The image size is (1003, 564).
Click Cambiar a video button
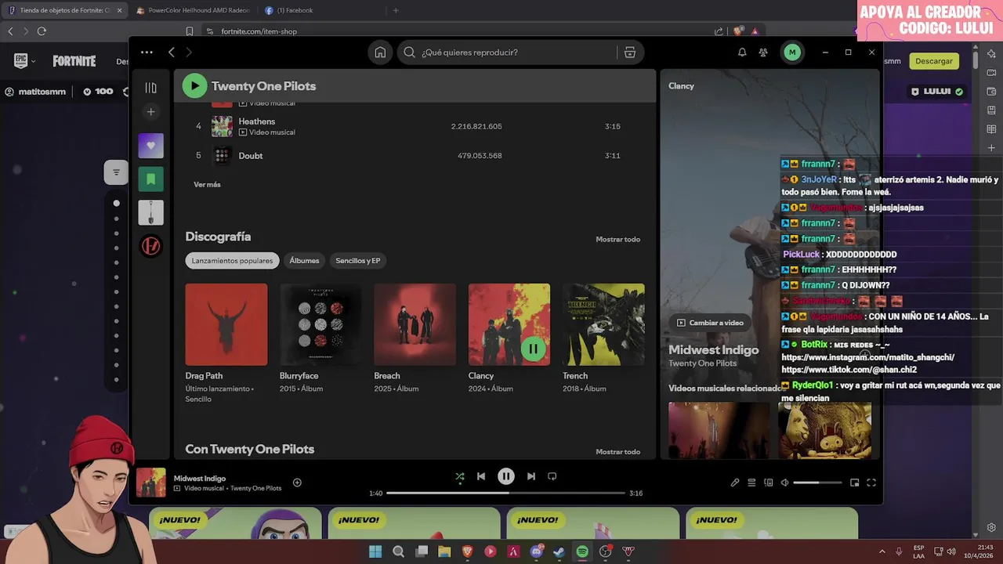[x=710, y=323]
